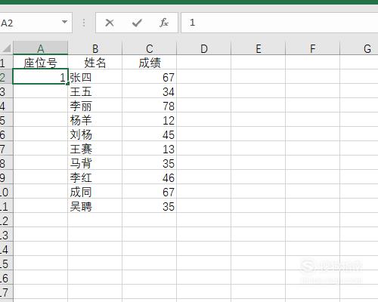Screen dimensions: 378x302
Task: Select the score cell showing 78
Action: [x=150, y=105]
